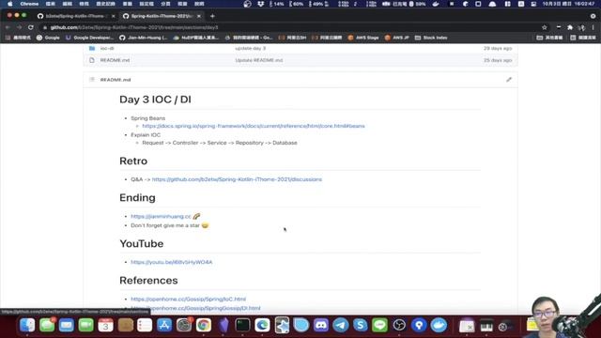601x338 pixels.
Task: Open Obsidian purple gem icon in dock
Action: click(223, 326)
